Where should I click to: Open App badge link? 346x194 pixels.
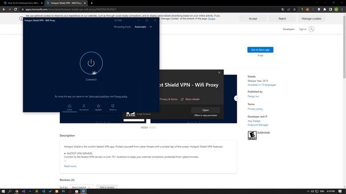coord(254,121)
